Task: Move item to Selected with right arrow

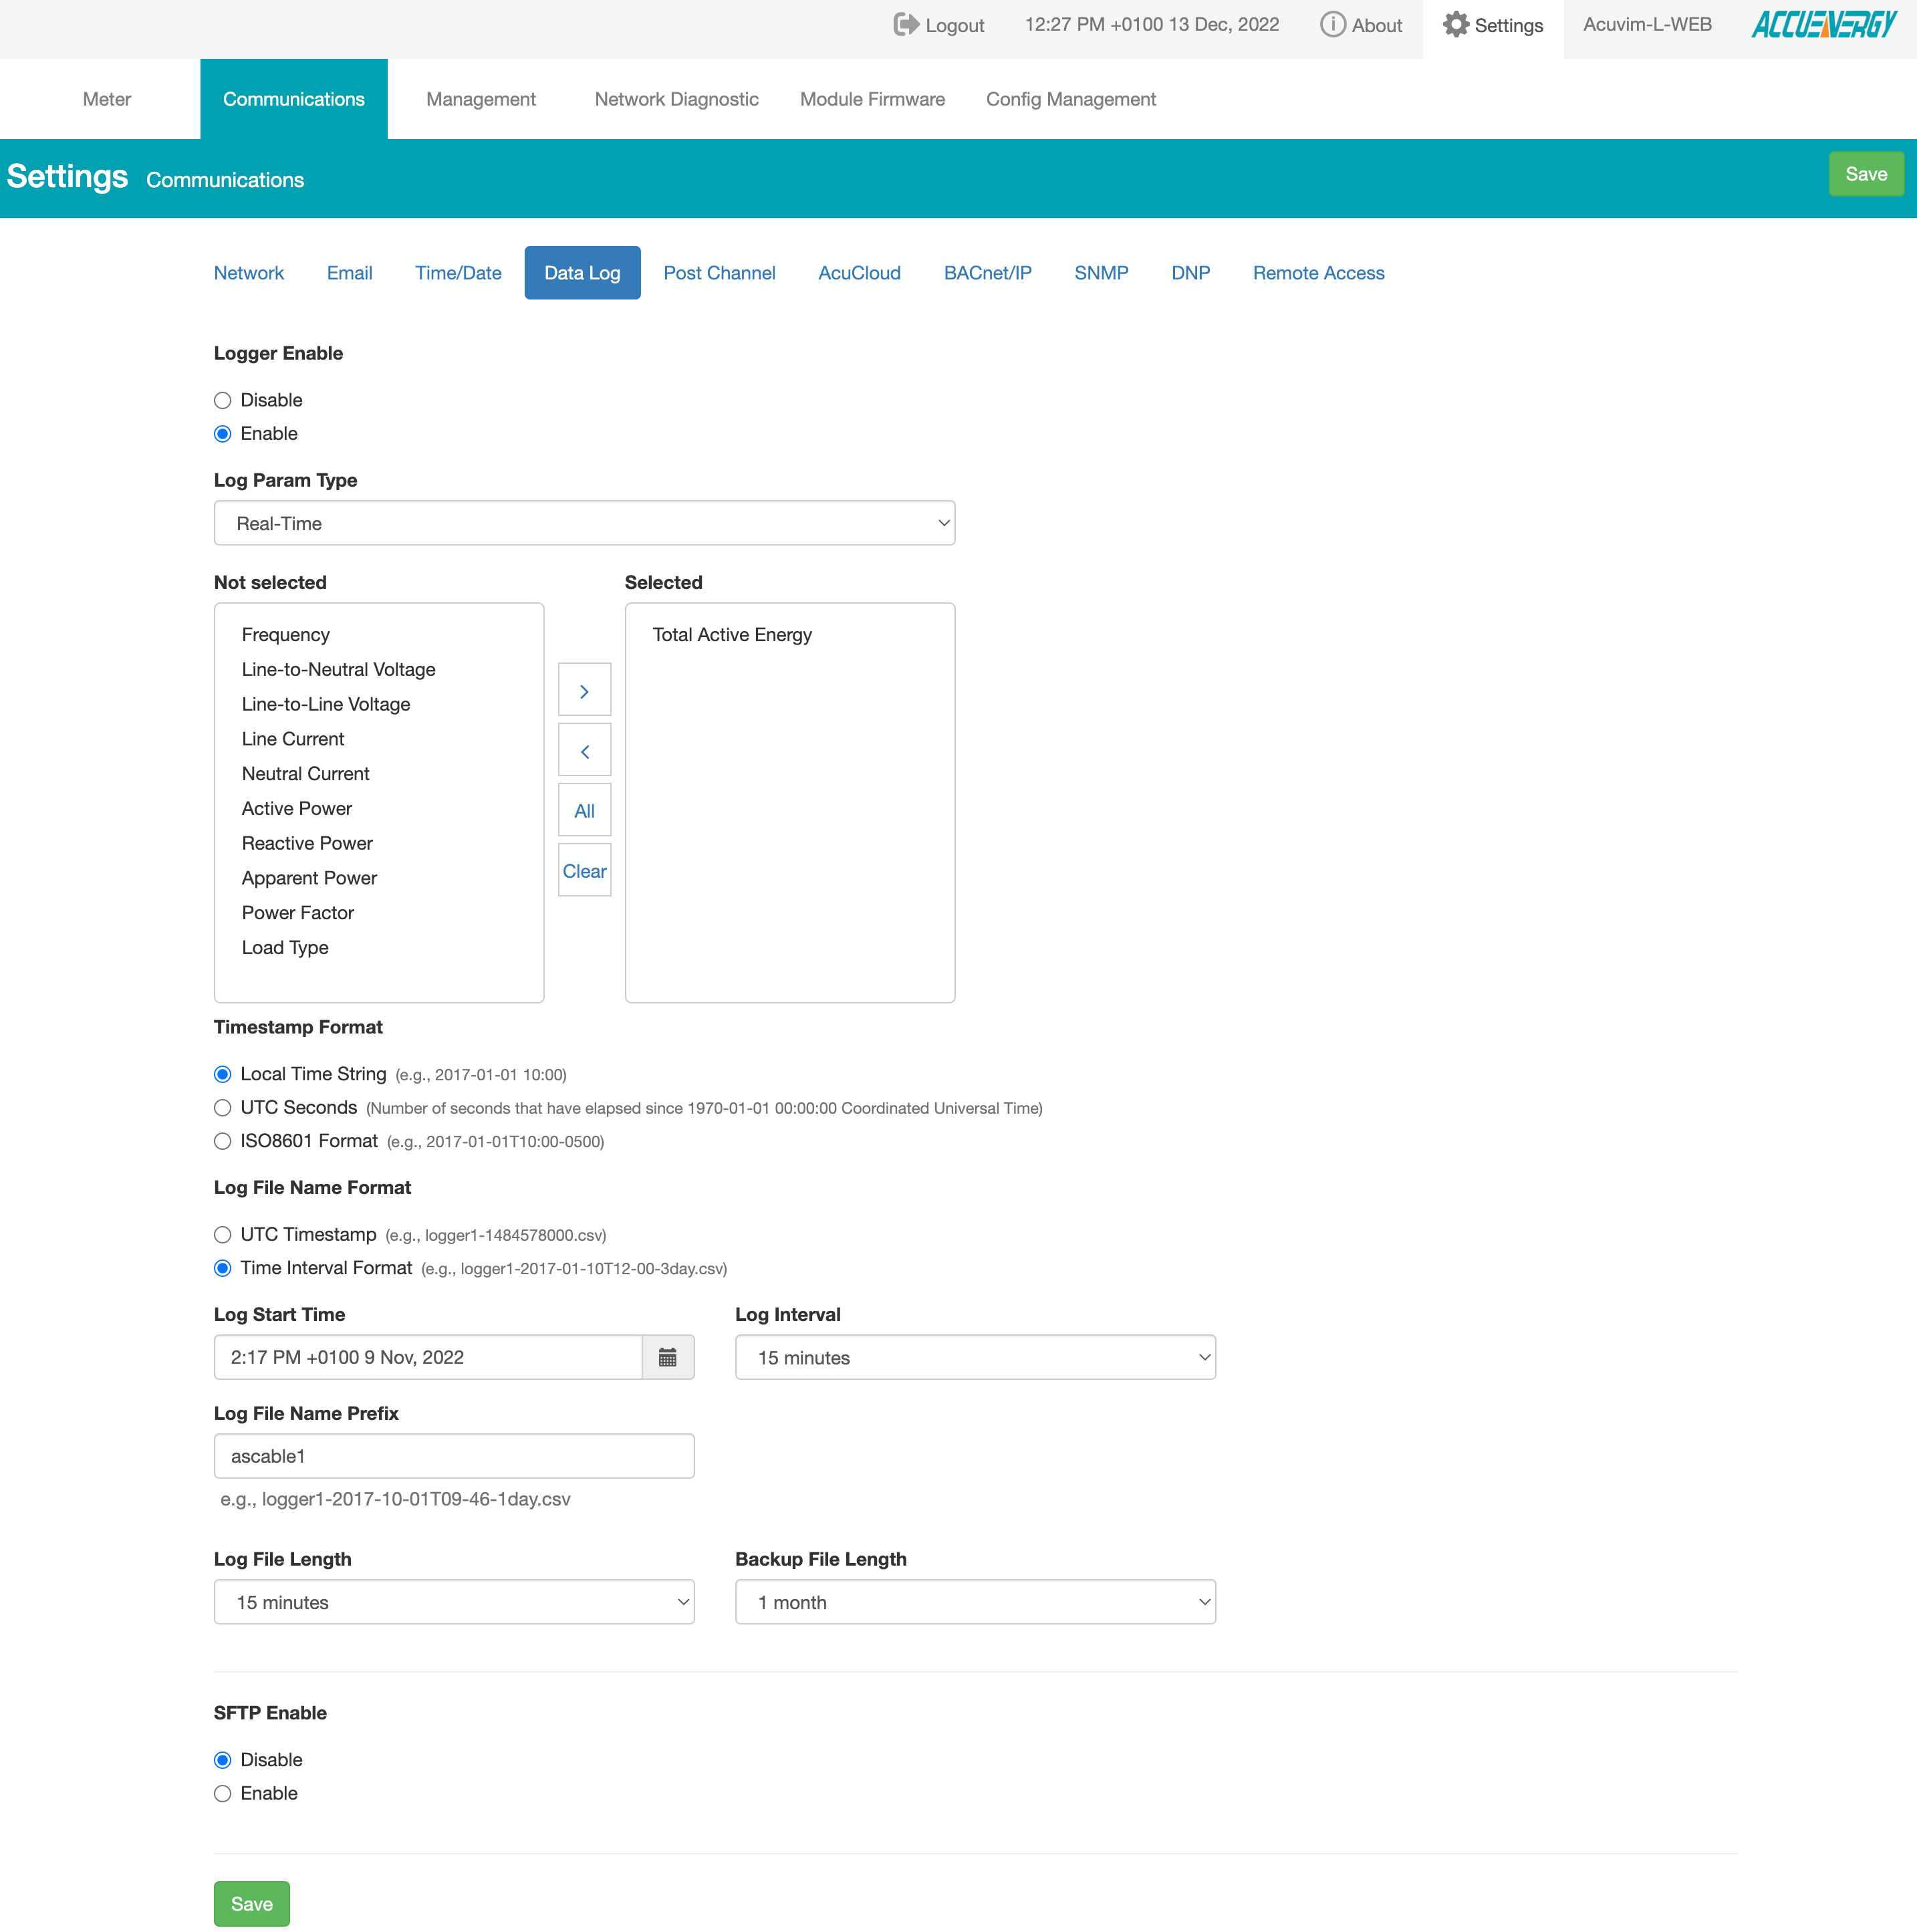Action: click(x=585, y=691)
